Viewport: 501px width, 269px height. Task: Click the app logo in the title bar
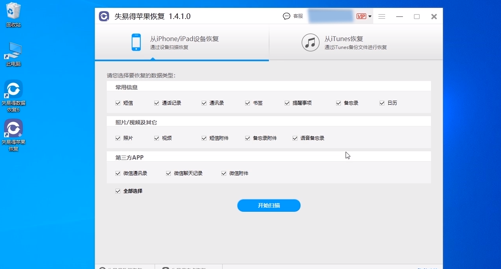[104, 16]
